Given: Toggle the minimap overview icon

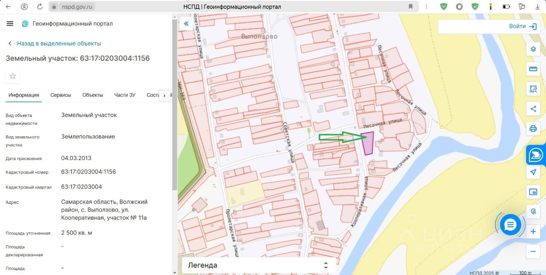Looking at the screenshot, I should (533, 192).
